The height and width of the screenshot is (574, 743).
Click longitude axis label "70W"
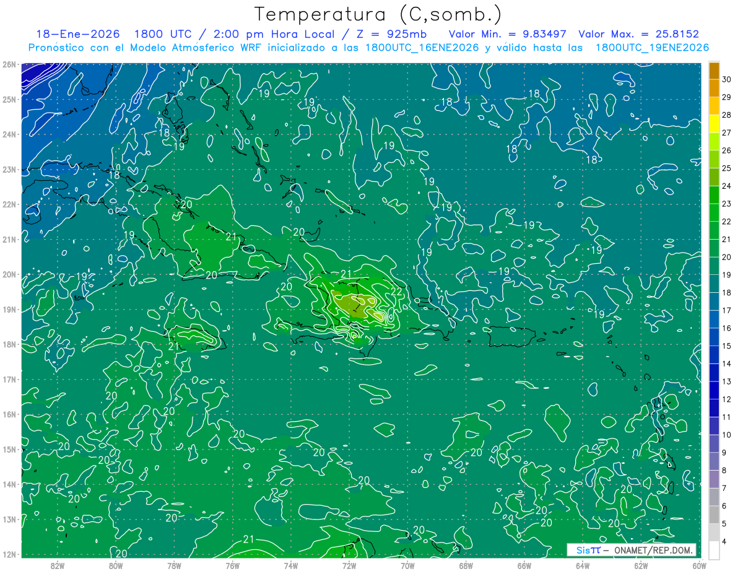tap(407, 565)
